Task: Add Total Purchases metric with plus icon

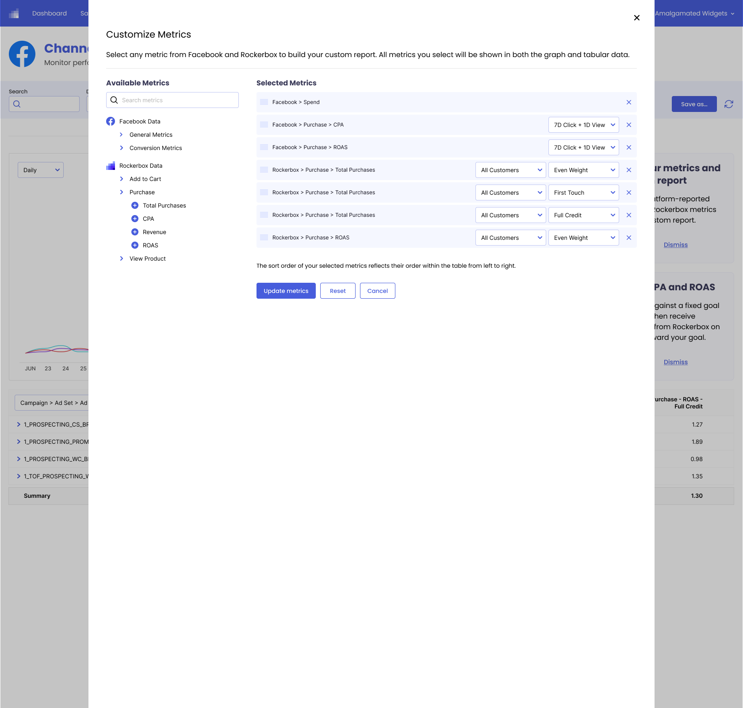Action: tap(135, 205)
